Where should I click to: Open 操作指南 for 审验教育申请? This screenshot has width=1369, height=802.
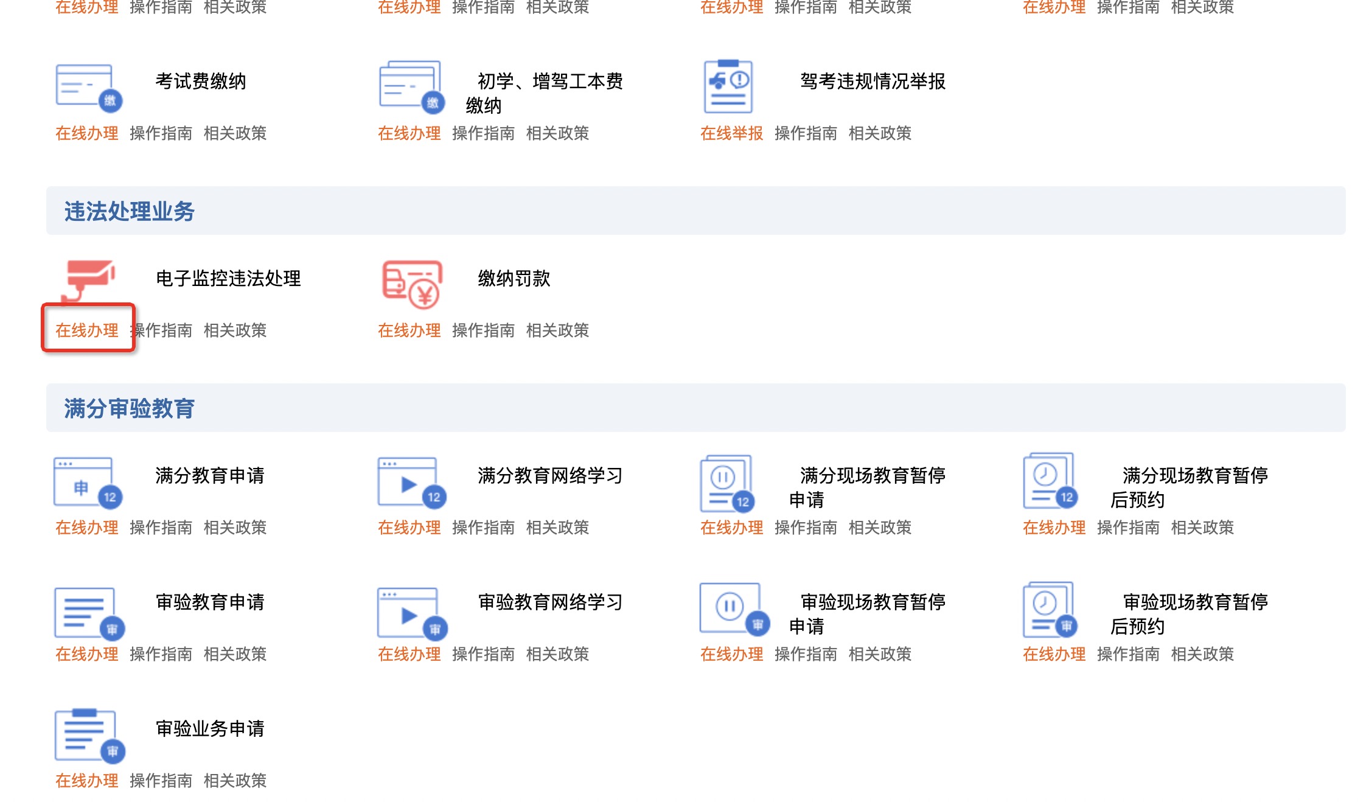click(x=161, y=654)
